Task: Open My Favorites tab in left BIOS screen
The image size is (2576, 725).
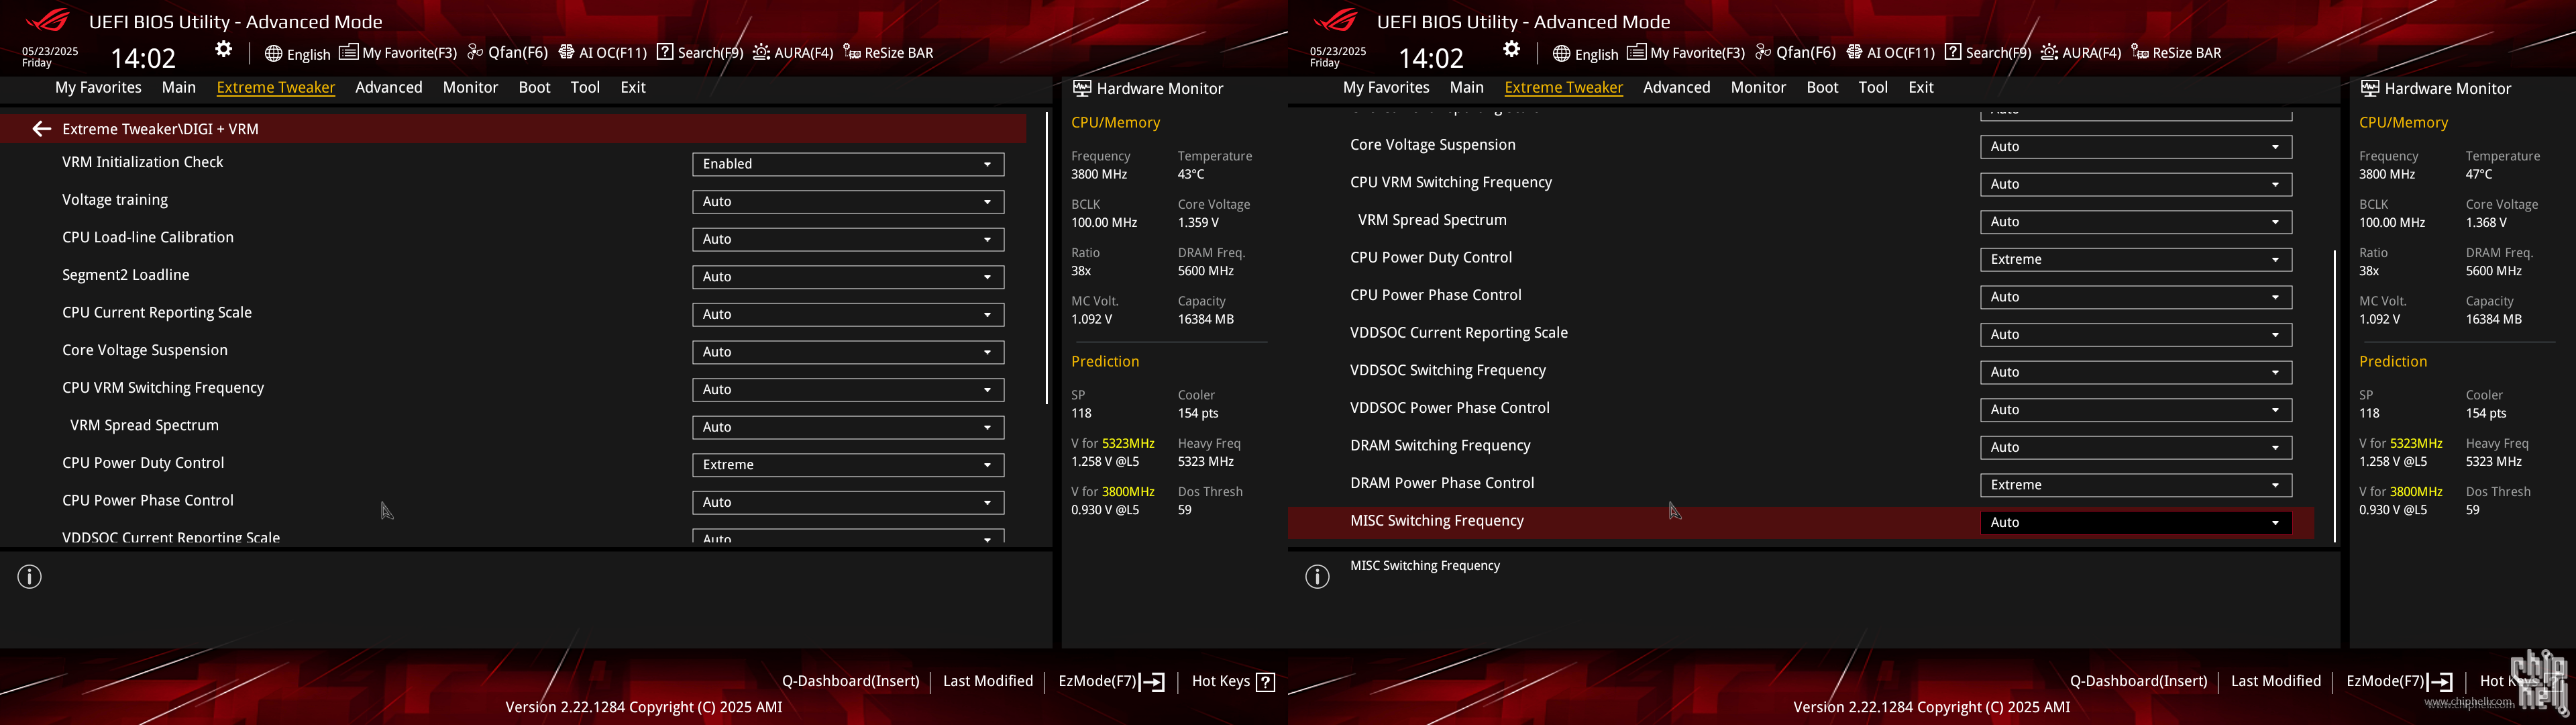Action: coord(98,88)
